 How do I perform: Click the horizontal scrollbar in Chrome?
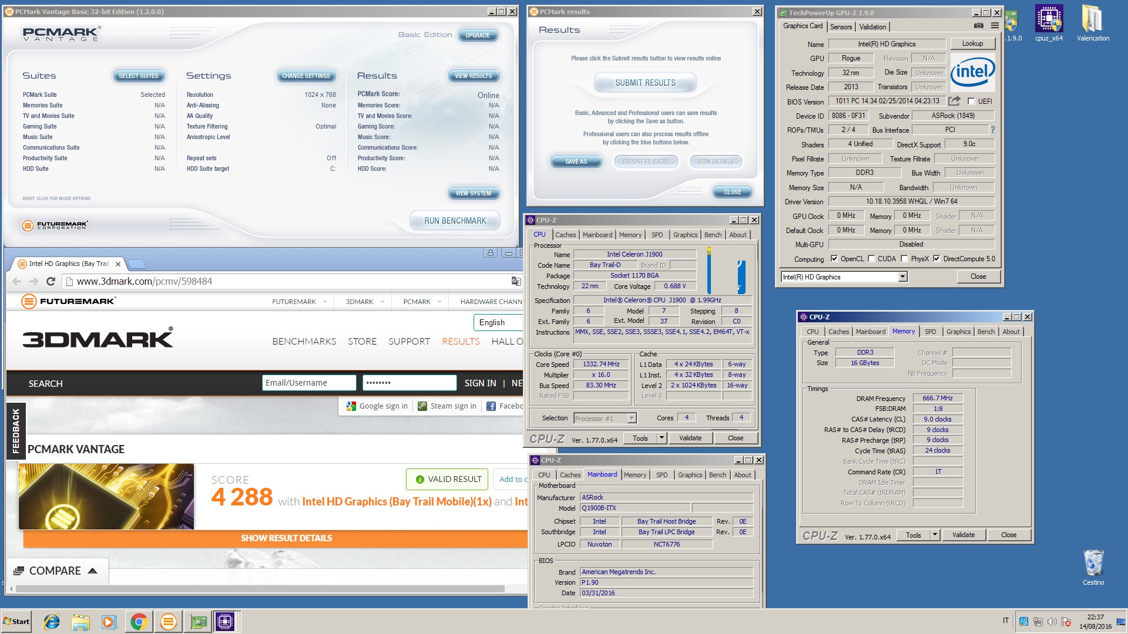pos(260,588)
